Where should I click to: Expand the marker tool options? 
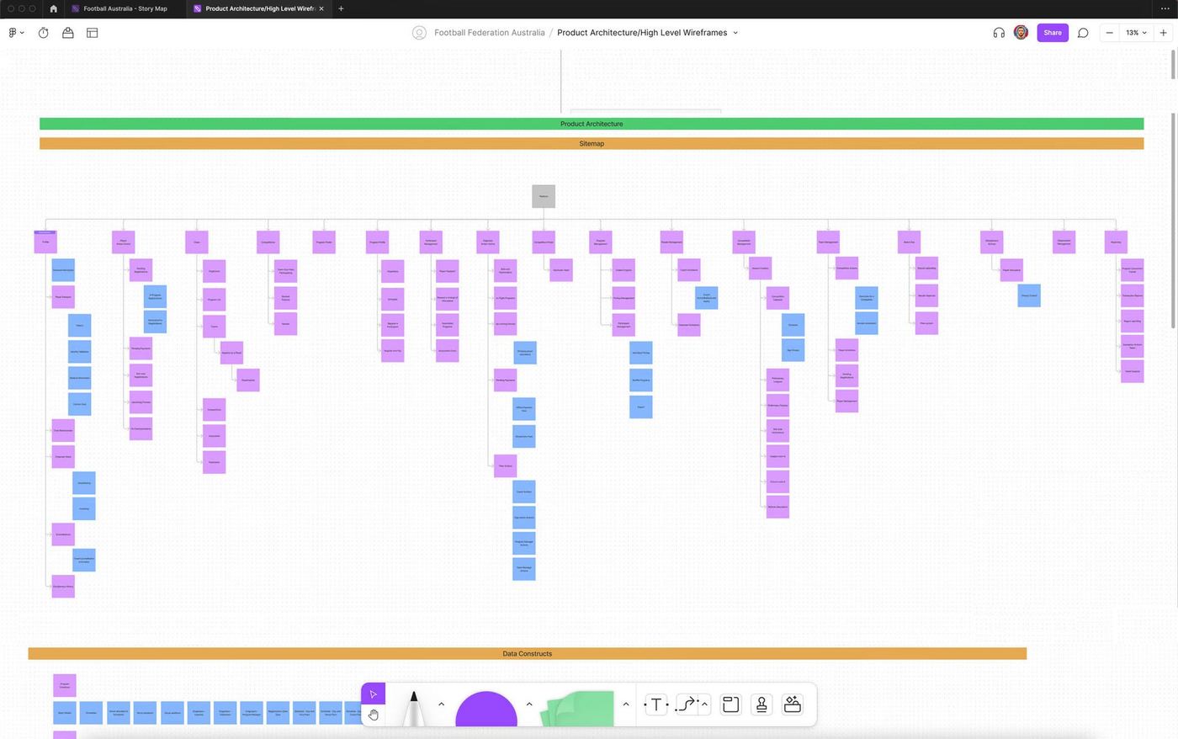tap(441, 704)
